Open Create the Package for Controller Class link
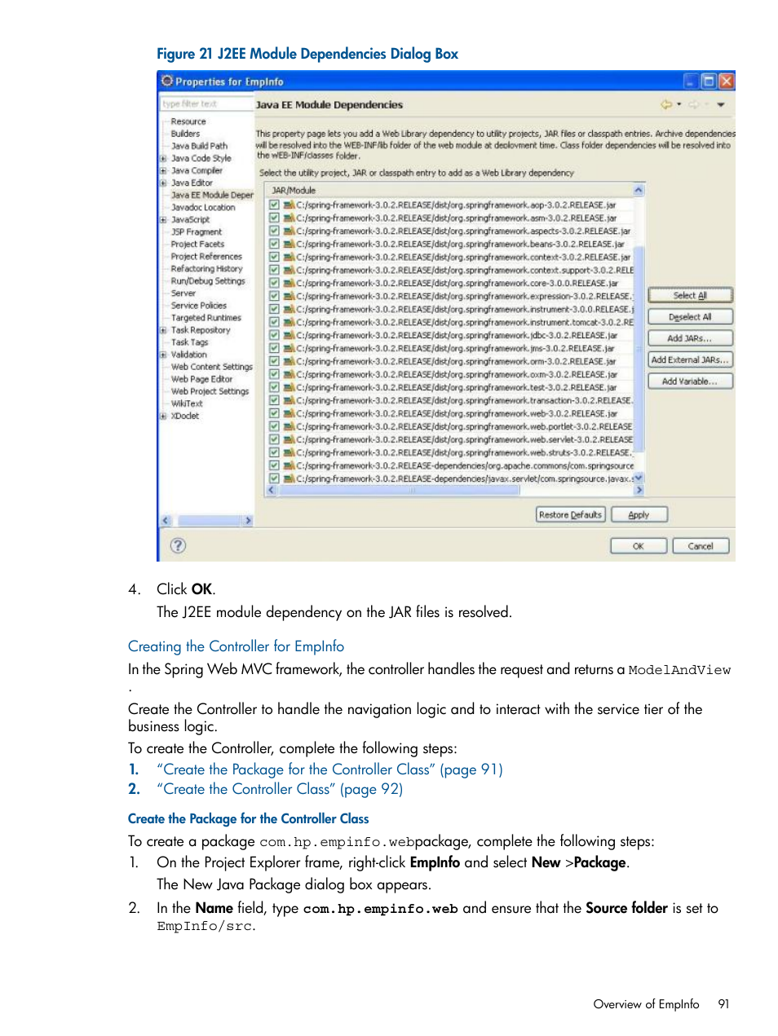This screenshot has height=1036, width=778. [x=329, y=769]
